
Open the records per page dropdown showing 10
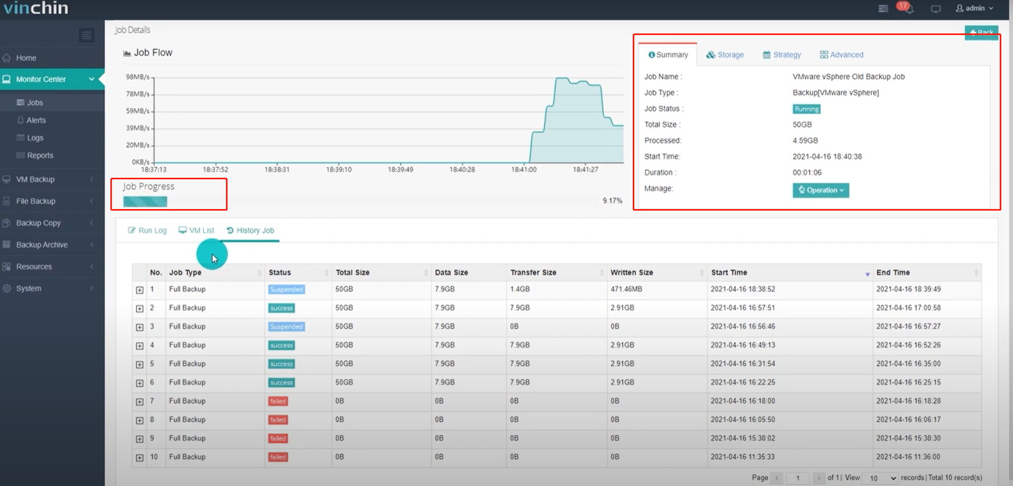[880, 478]
